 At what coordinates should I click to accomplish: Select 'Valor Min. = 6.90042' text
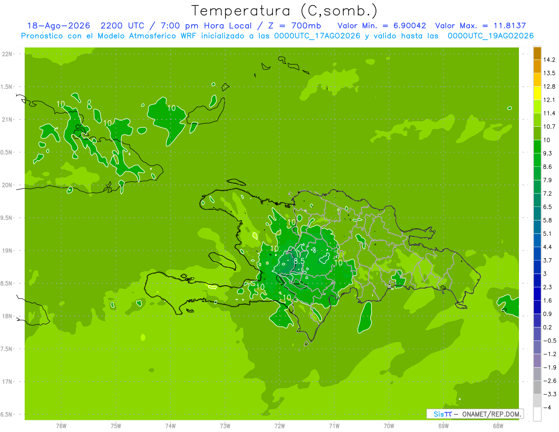coord(382,26)
